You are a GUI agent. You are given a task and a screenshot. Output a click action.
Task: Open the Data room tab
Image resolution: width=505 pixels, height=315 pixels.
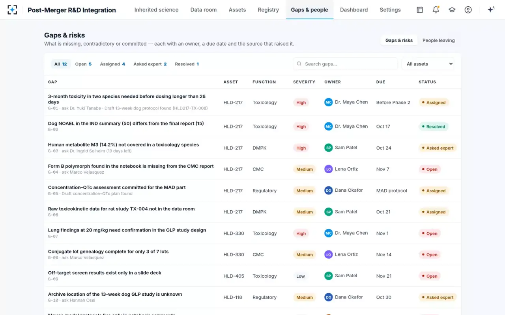204,10
